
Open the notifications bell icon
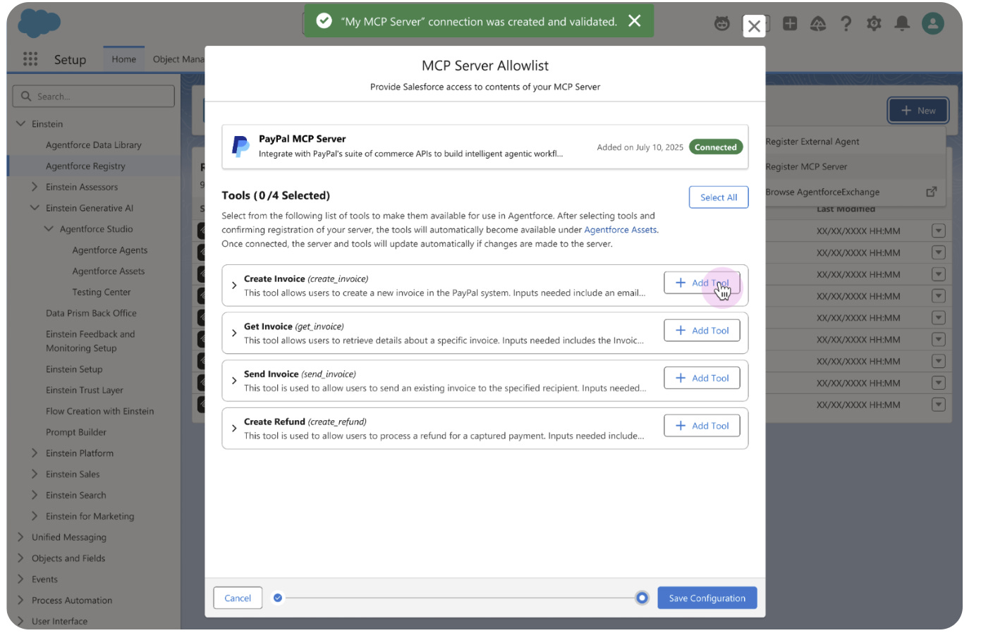[x=902, y=24]
